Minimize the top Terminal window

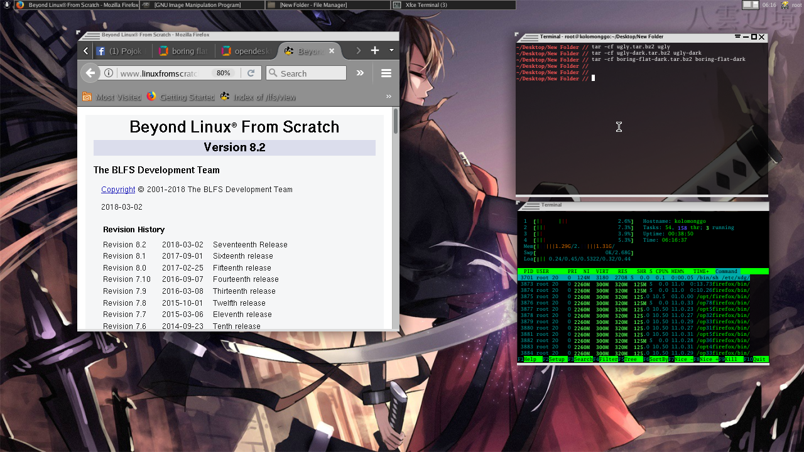pos(746,37)
